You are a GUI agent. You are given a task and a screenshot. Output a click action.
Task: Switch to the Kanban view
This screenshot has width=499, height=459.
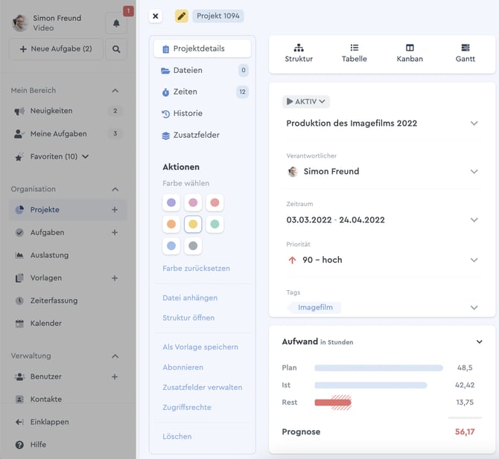point(410,54)
